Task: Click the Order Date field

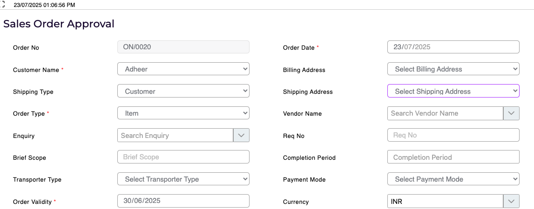Action: 453,47
